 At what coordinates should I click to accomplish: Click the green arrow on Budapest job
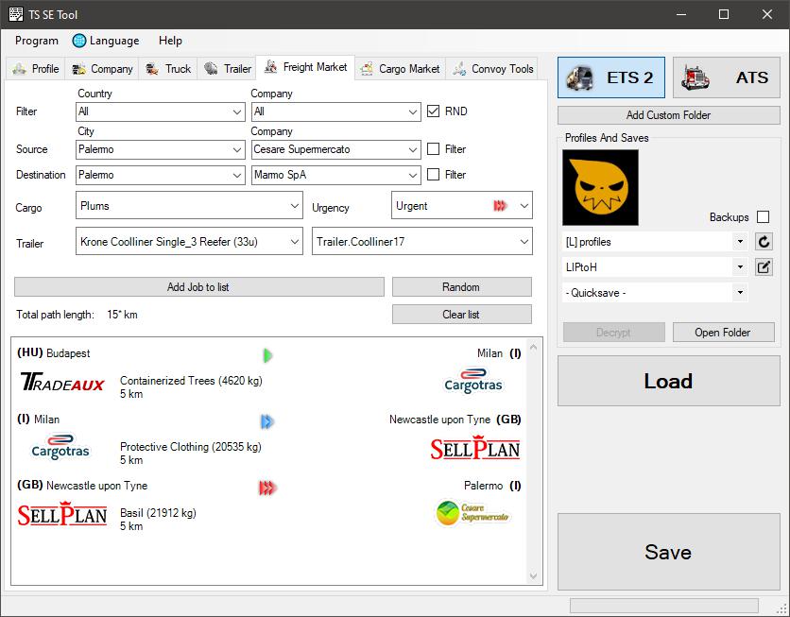point(268,355)
